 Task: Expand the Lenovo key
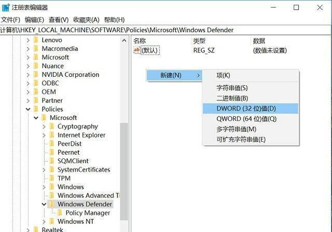(28, 40)
